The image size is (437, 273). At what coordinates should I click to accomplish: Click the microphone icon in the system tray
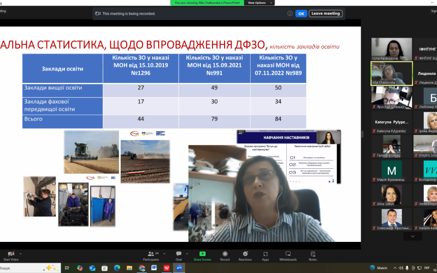(407, 268)
